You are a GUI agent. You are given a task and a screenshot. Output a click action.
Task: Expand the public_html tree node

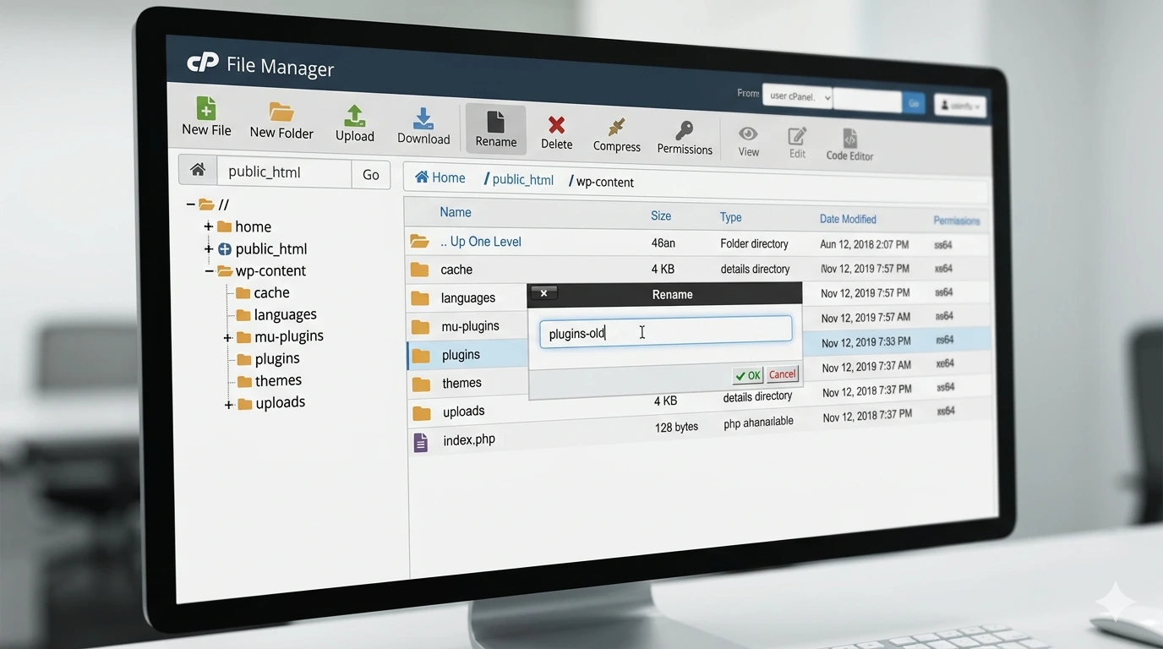pyautogui.click(x=208, y=248)
